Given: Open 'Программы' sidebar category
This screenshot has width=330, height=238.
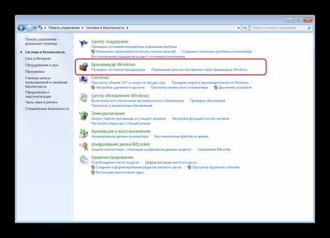Looking at the screenshot, I should click(35, 71).
